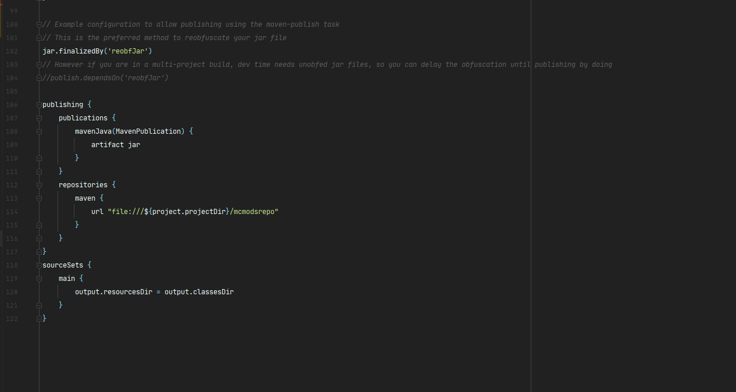
Task: Click line number 102 in the gutter
Action: [12, 51]
